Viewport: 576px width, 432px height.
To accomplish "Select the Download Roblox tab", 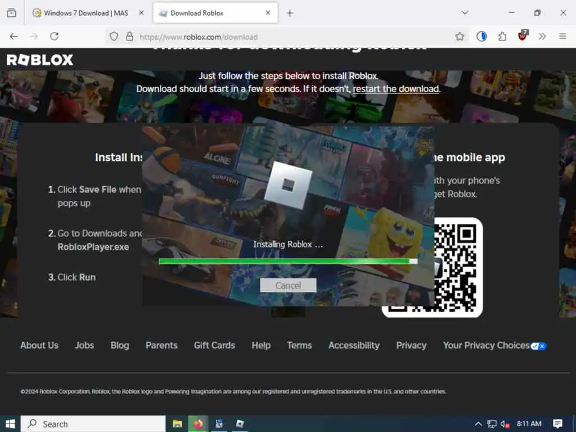I will coord(215,13).
